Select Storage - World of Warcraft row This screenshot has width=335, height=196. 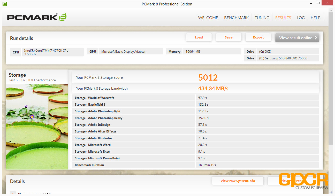coord(195,98)
